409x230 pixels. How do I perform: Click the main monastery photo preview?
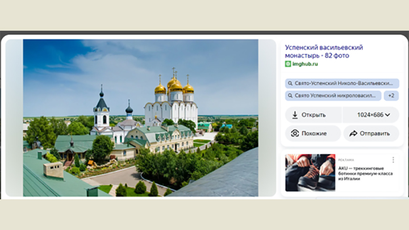[140, 118]
